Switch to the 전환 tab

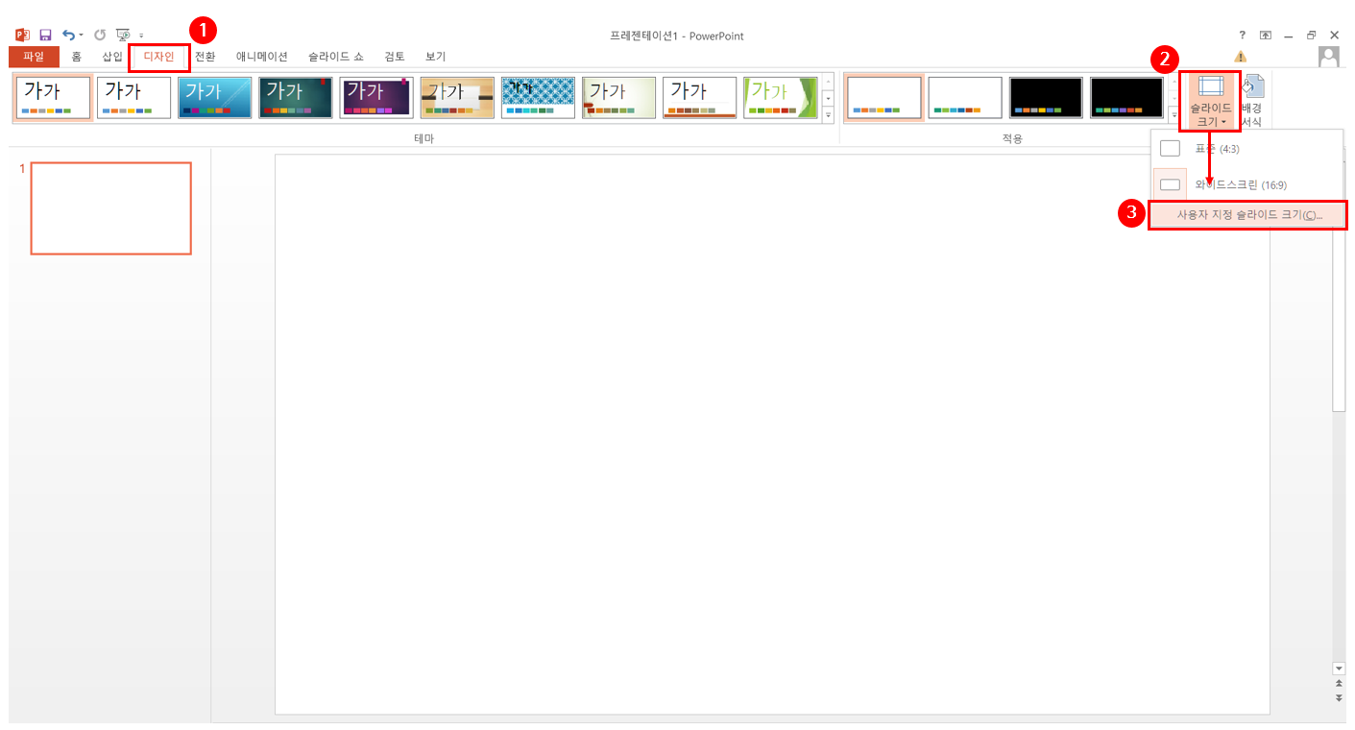206,57
